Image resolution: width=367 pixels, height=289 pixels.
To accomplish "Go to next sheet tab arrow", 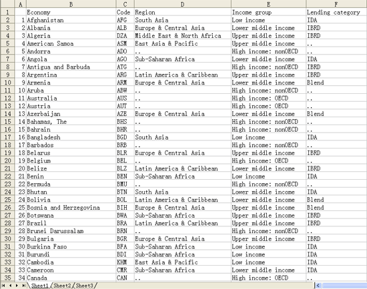I will click(x=17, y=285).
